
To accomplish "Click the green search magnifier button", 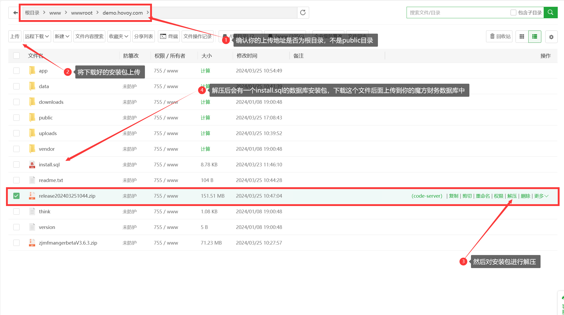I will [x=550, y=13].
